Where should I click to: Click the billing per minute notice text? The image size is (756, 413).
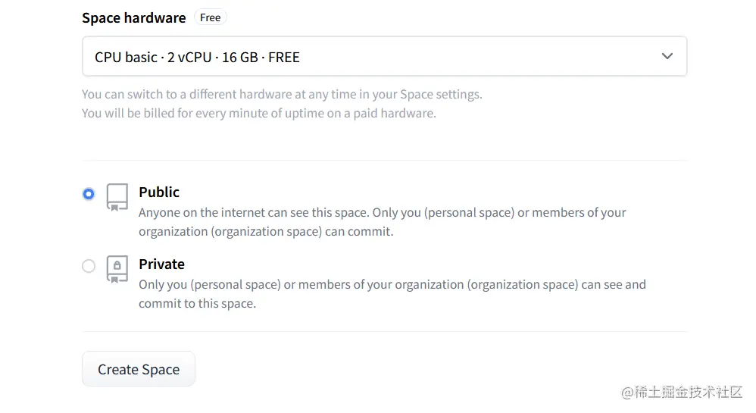pyautogui.click(x=258, y=114)
